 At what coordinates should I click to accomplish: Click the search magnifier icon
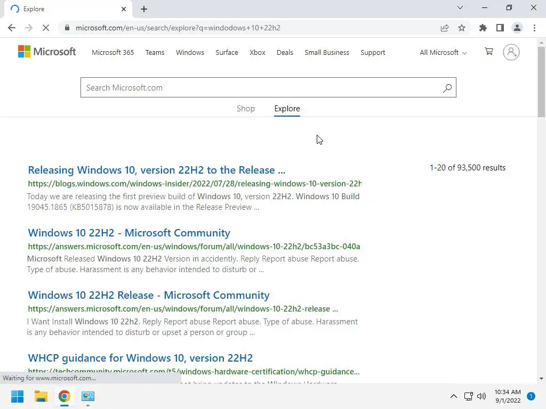(x=447, y=88)
